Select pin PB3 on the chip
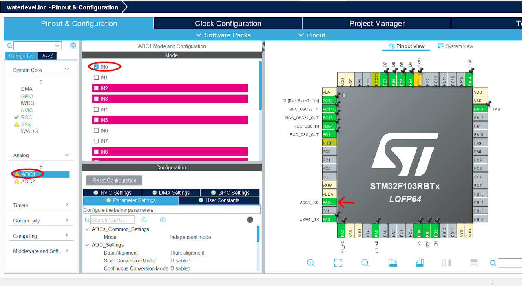The width and height of the screenshot is (522, 286). (x=419, y=79)
